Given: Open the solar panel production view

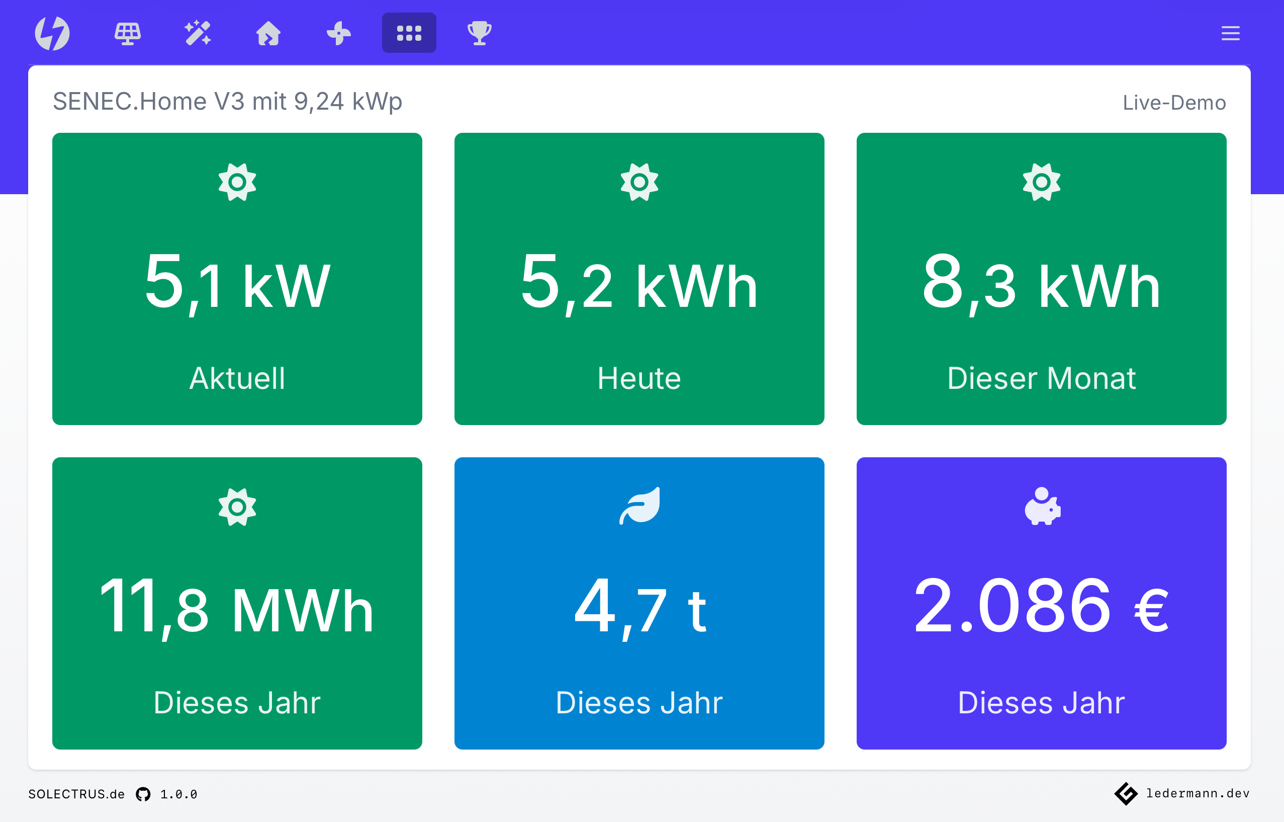Looking at the screenshot, I should [127, 33].
